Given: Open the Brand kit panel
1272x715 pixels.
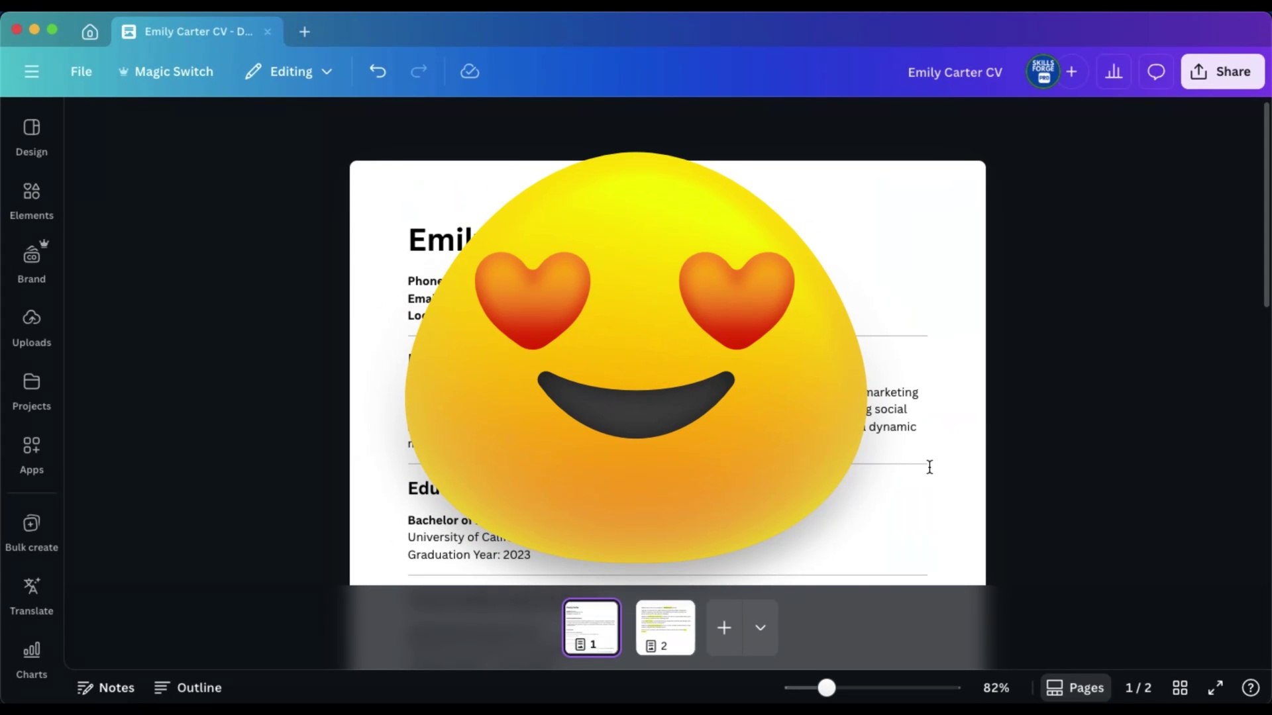Looking at the screenshot, I should click(31, 263).
